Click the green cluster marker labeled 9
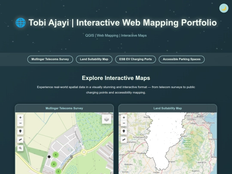This screenshot has height=174, width=232. tap(55, 155)
